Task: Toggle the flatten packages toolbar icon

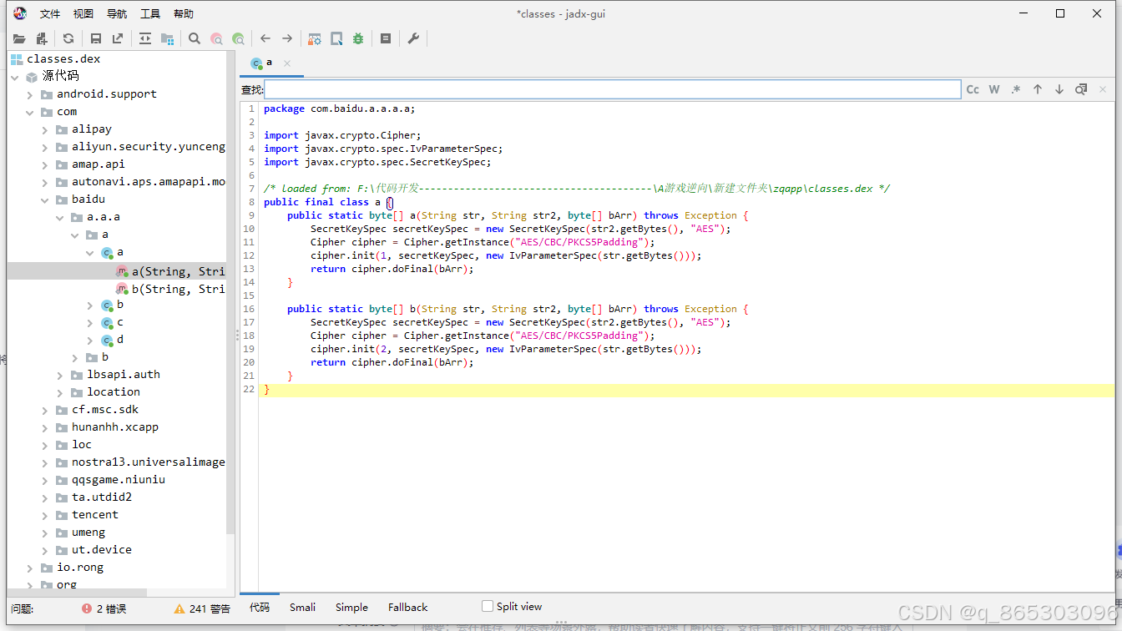Action: pos(167,38)
